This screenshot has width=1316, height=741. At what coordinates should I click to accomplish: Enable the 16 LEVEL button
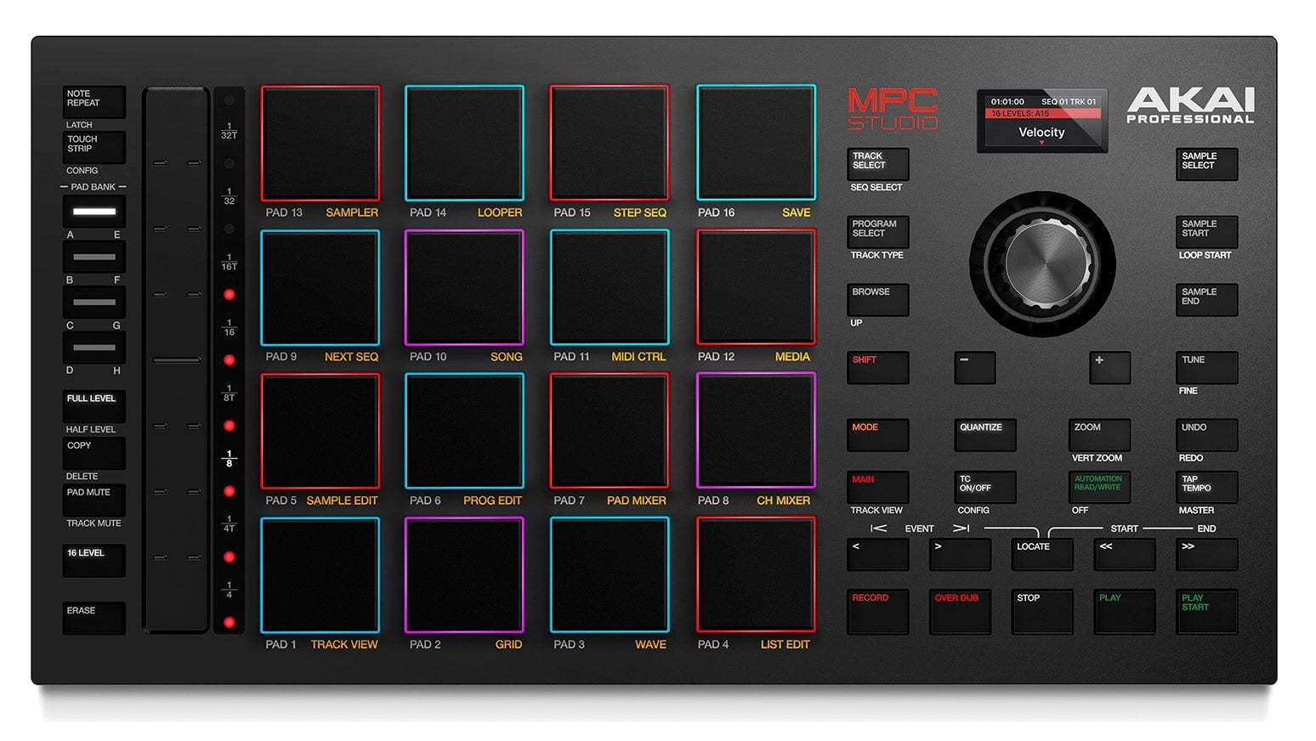coord(94,561)
